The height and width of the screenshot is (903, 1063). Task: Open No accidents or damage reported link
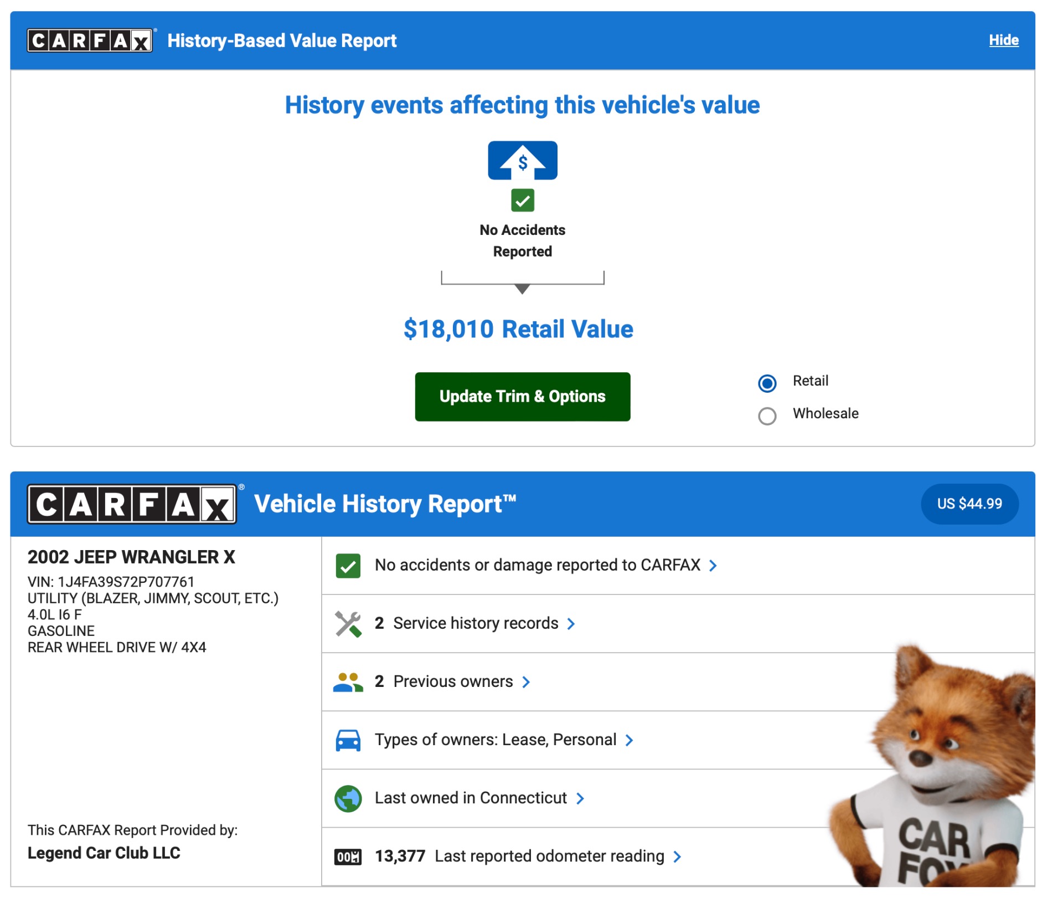[x=538, y=565]
